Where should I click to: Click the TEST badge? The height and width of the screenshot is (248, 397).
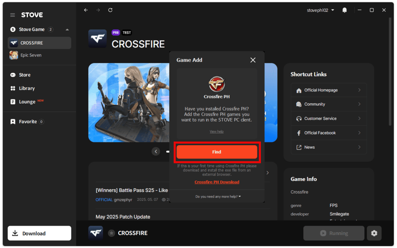pos(127,33)
